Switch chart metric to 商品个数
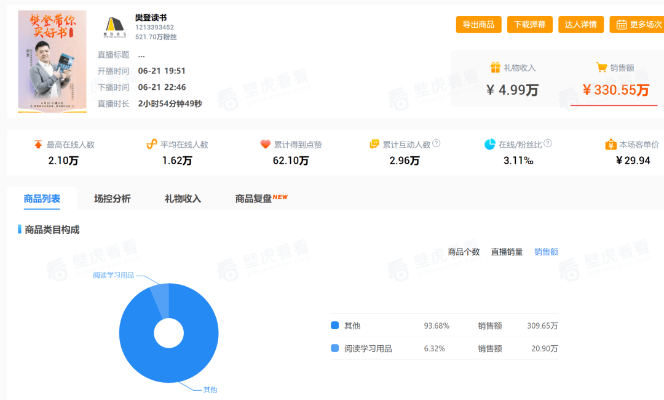Screen dimensions: 664x400 point(464,252)
